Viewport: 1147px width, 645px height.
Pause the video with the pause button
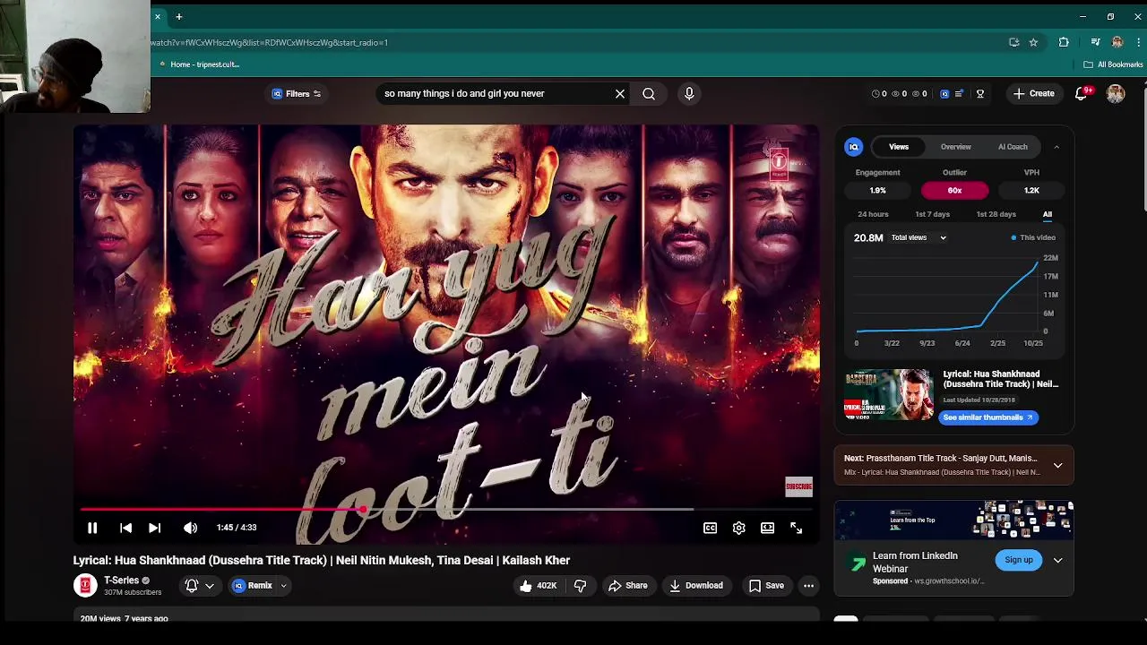(x=92, y=528)
